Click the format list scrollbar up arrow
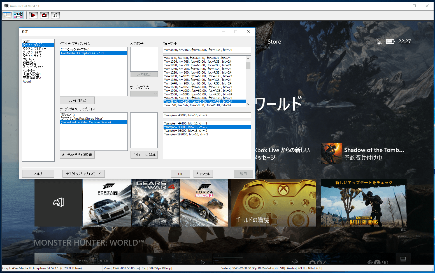The width and height of the screenshot is (435, 273). (x=248, y=58)
